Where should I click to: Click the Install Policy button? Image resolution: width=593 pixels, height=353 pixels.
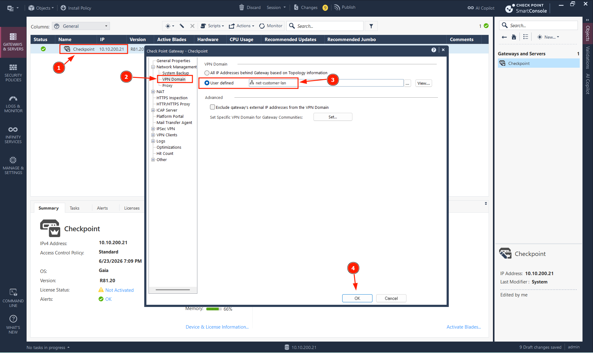tap(76, 8)
